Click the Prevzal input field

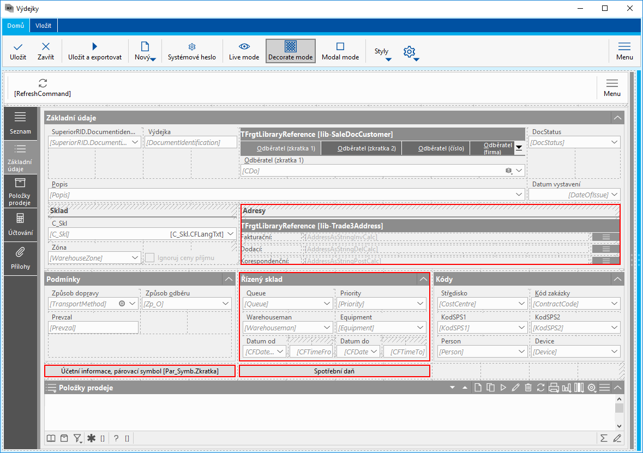(93, 328)
